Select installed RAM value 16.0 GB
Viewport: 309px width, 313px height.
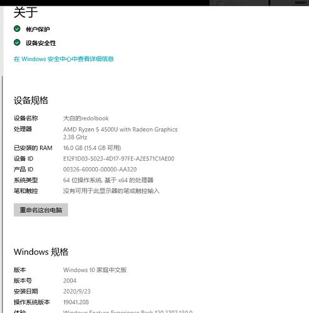click(92, 148)
